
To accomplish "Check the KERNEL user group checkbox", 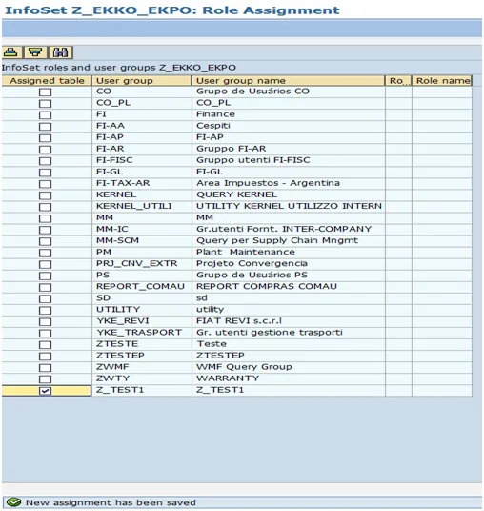I will click(x=46, y=195).
